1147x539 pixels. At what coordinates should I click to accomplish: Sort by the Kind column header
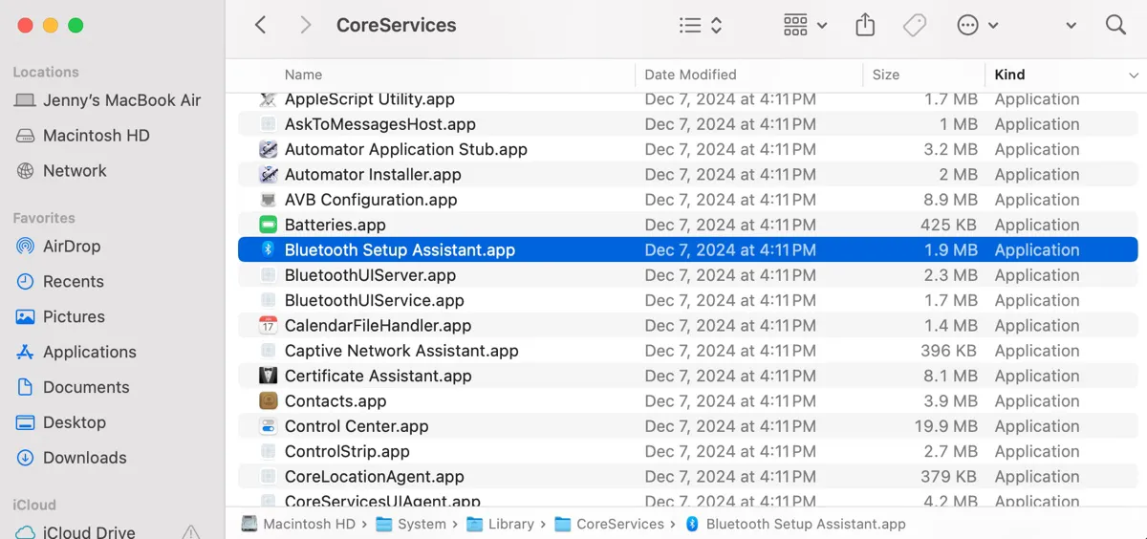tap(1009, 75)
